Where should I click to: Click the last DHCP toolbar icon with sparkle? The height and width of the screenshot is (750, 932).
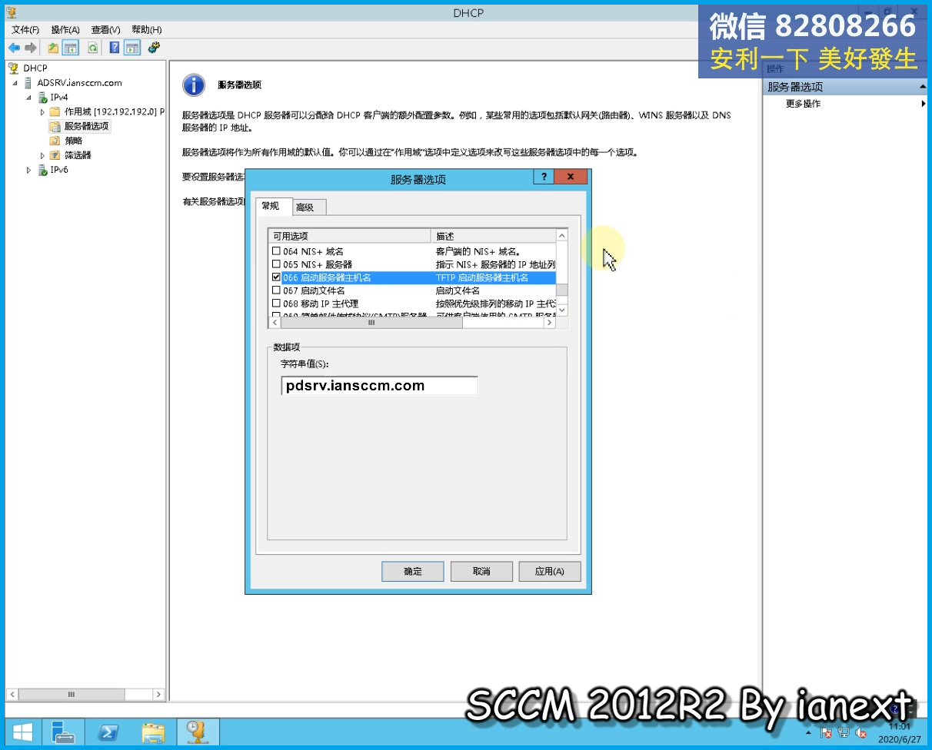[154, 48]
